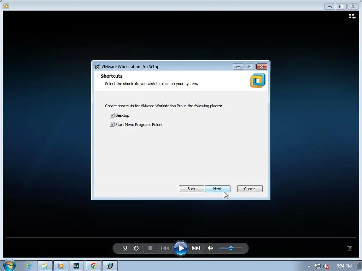The image size is (362, 271).
Task: Open the filmstrip app taskbar icon
Action: [76, 266]
